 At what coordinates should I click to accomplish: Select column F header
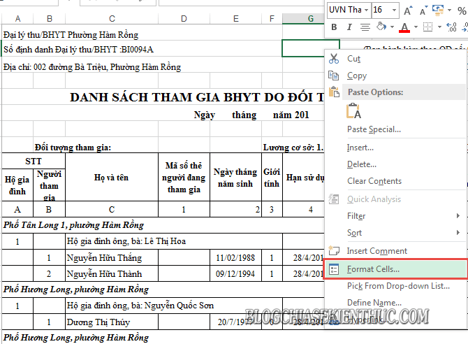point(272,19)
